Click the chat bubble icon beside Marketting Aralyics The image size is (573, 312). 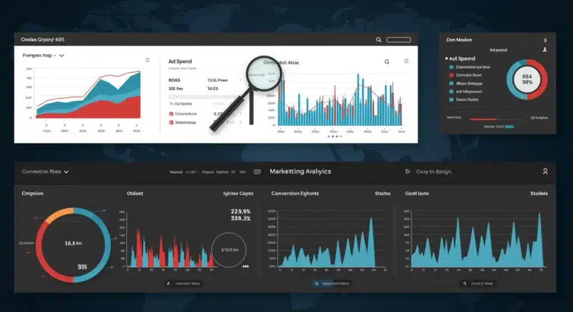(x=257, y=172)
